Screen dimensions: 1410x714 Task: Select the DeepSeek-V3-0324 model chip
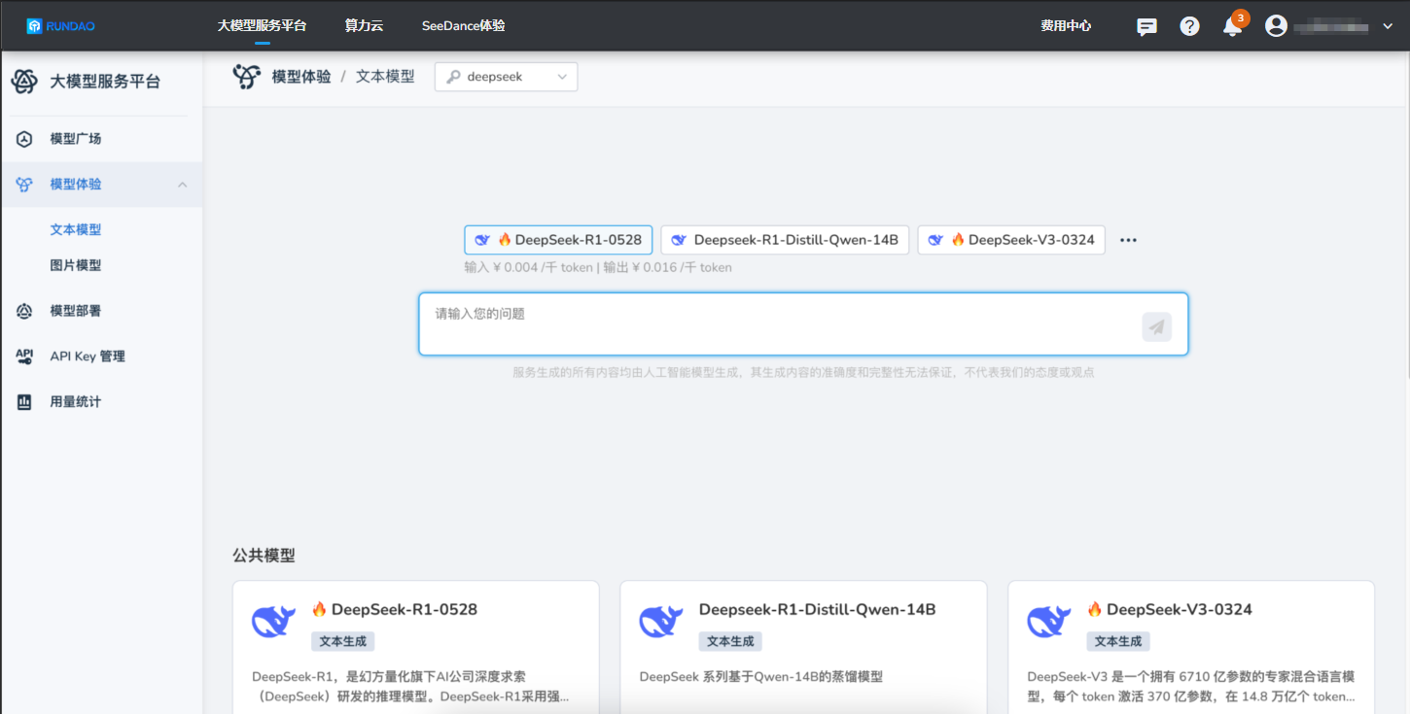point(1011,240)
